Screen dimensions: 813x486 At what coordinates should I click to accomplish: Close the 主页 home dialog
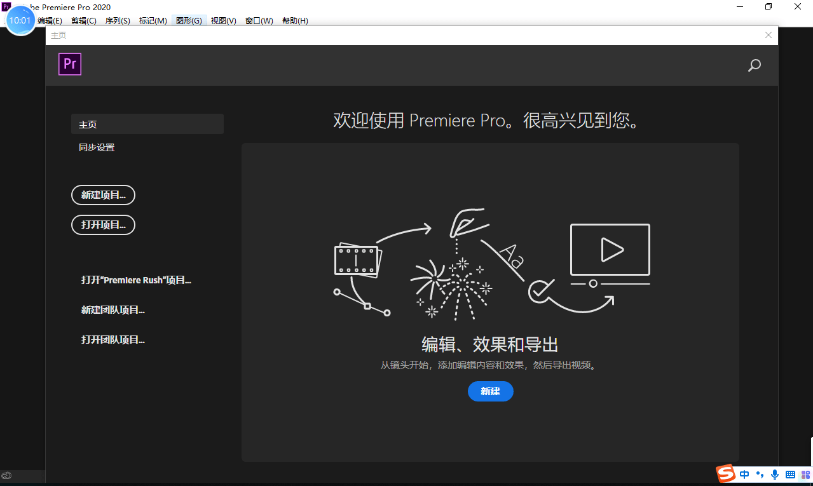[x=769, y=36]
